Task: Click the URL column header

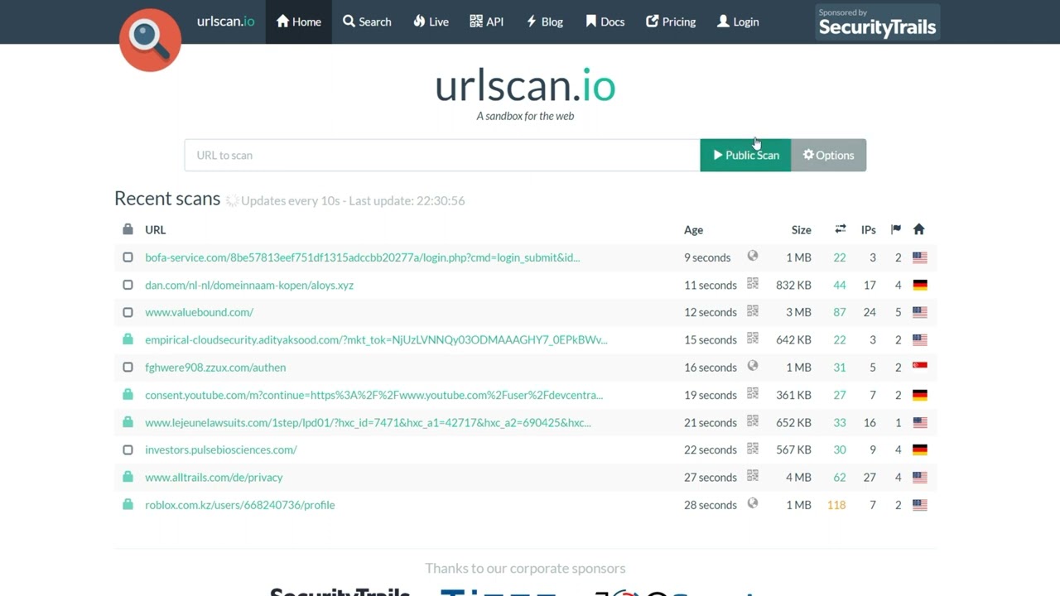Action: coord(155,229)
